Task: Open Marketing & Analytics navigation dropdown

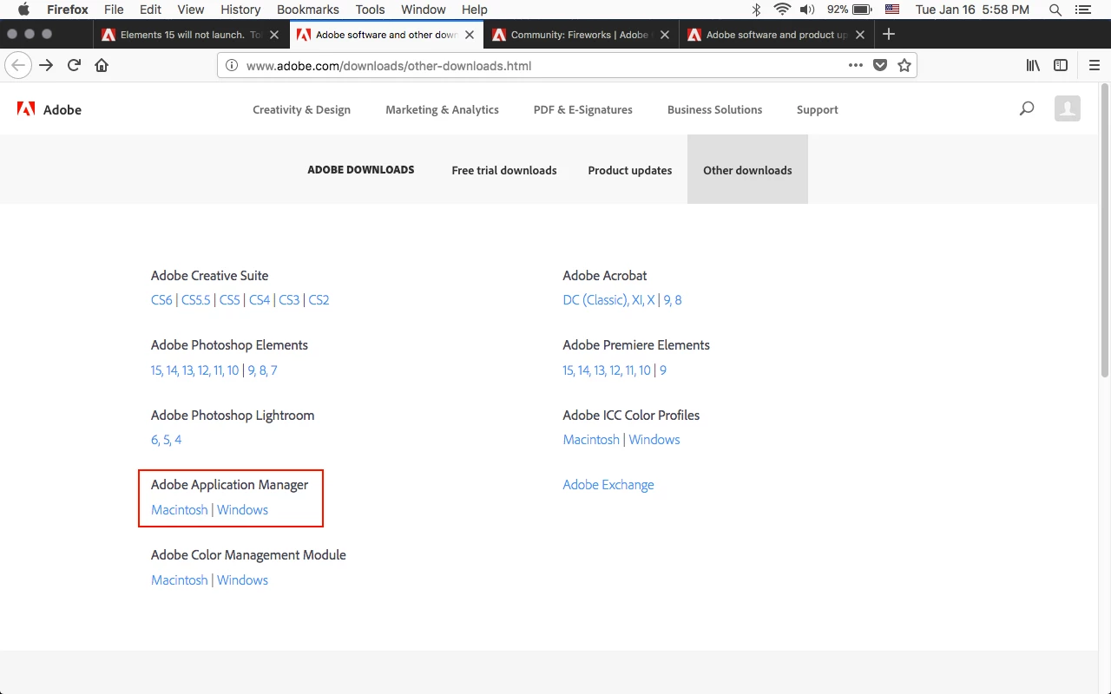Action: pos(442,109)
